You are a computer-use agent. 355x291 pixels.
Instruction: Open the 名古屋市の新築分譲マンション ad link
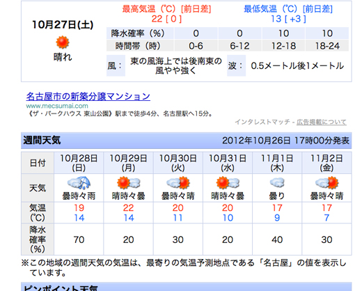[x=88, y=96]
